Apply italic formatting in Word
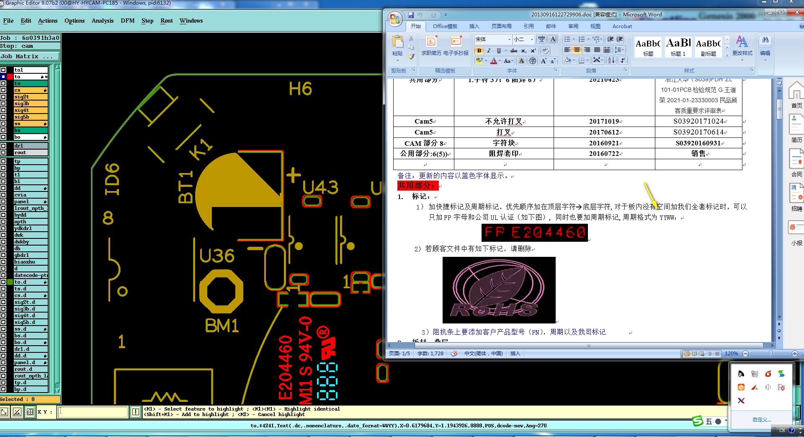This screenshot has height=437, width=804. pyautogui.click(x=489, y=51)
